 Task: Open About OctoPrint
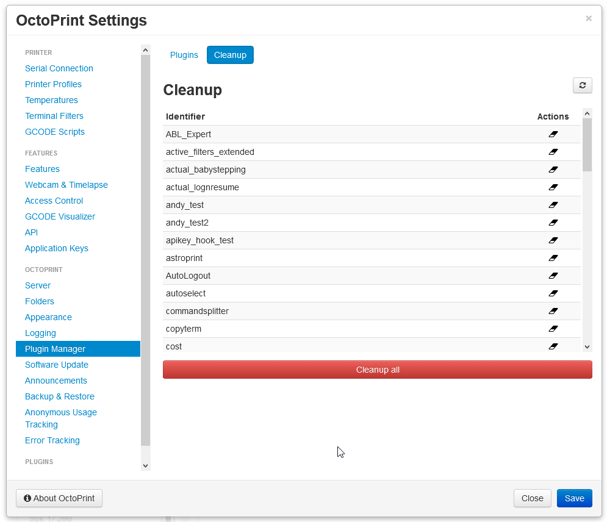[59, 498]
